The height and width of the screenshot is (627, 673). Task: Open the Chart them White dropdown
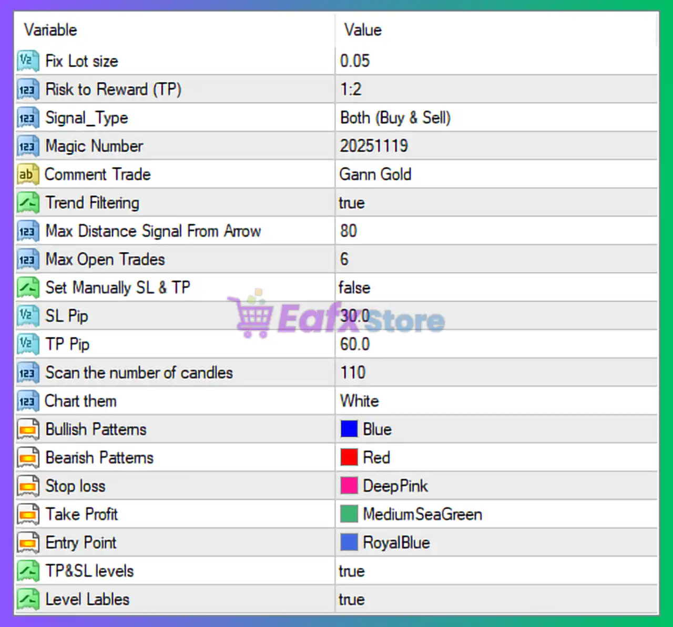coord(360,401)
